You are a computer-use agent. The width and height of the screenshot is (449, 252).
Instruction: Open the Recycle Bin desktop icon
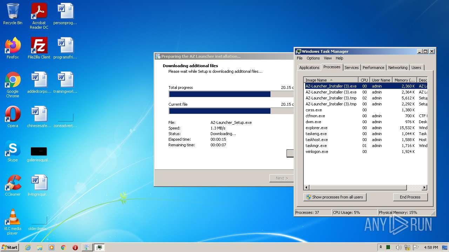click(13, 14)
